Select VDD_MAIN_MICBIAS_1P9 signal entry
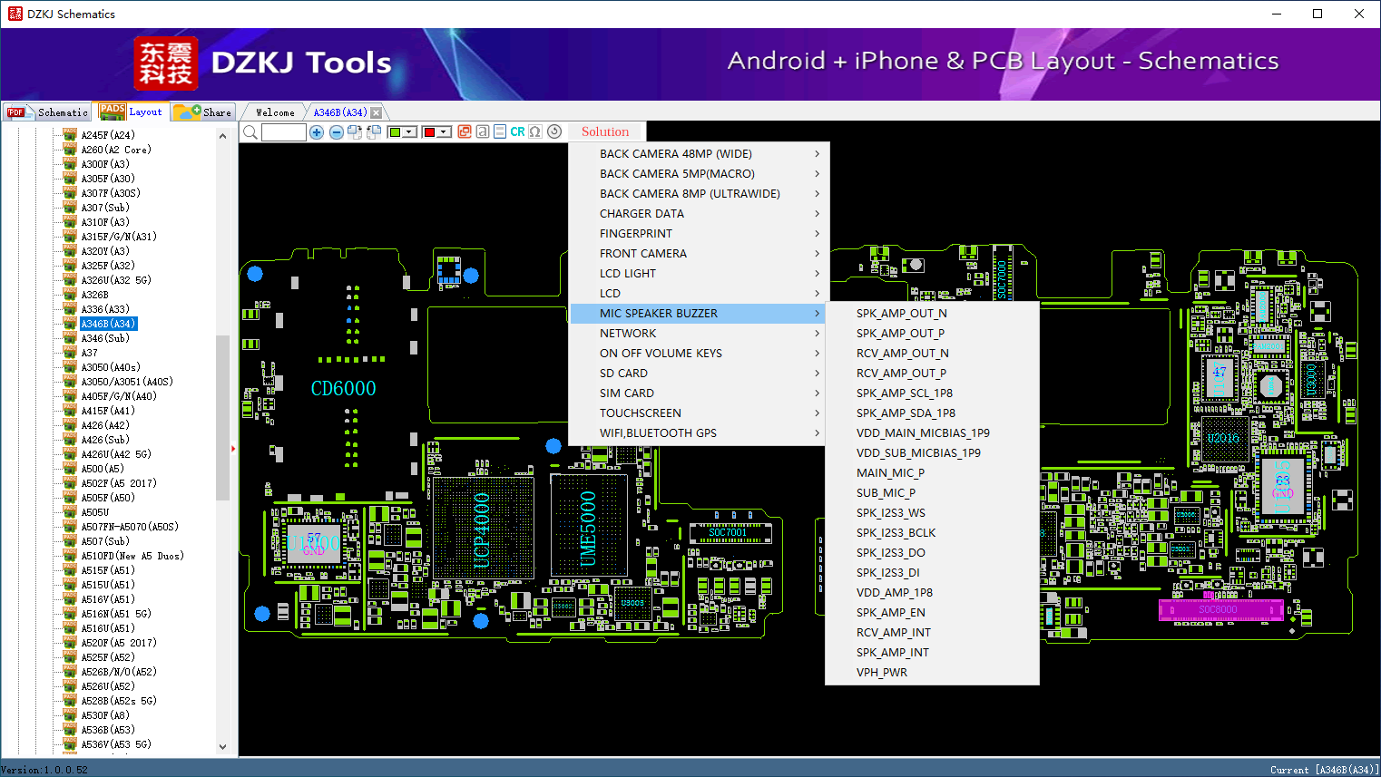 pos(932,433)
